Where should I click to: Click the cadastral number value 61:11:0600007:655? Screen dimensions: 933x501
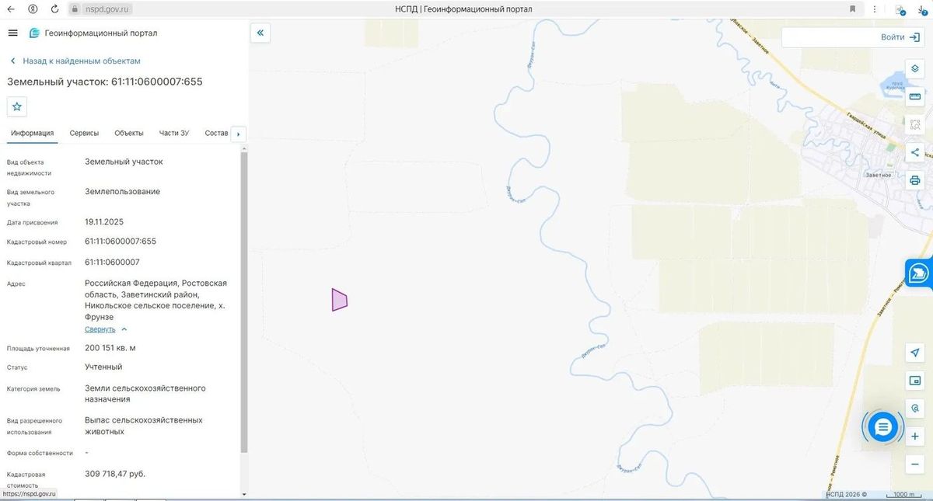(x=121, y=241)
